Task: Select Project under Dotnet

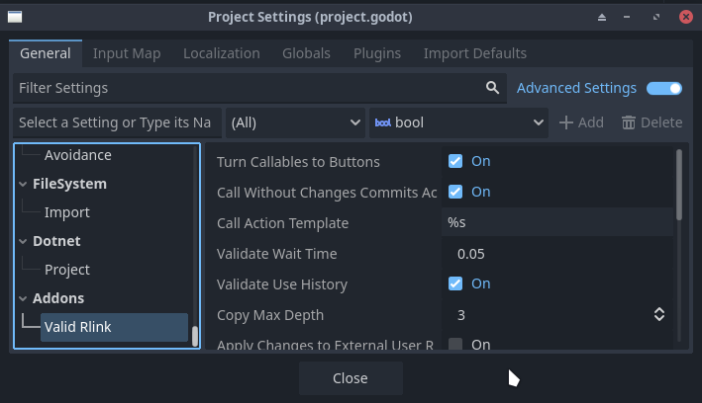Action: 67,270
